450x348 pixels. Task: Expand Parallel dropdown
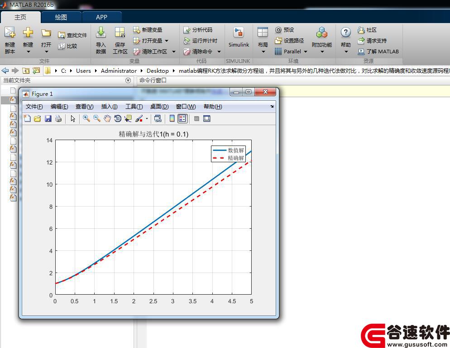coord(305,52)
